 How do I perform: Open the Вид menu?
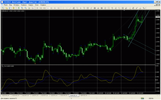click(10, 5)
